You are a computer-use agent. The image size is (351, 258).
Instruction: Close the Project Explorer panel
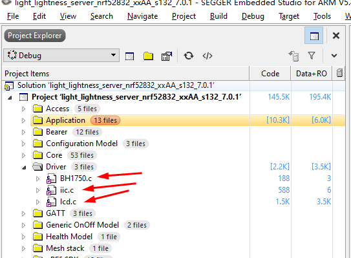pyautogui.click(x=336, y=36)
